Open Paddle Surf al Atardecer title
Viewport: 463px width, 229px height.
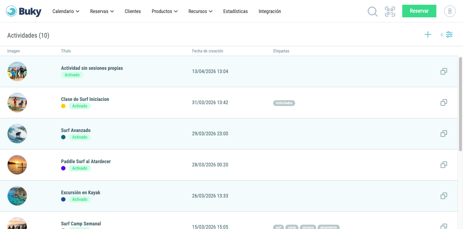tap(86, 161)
